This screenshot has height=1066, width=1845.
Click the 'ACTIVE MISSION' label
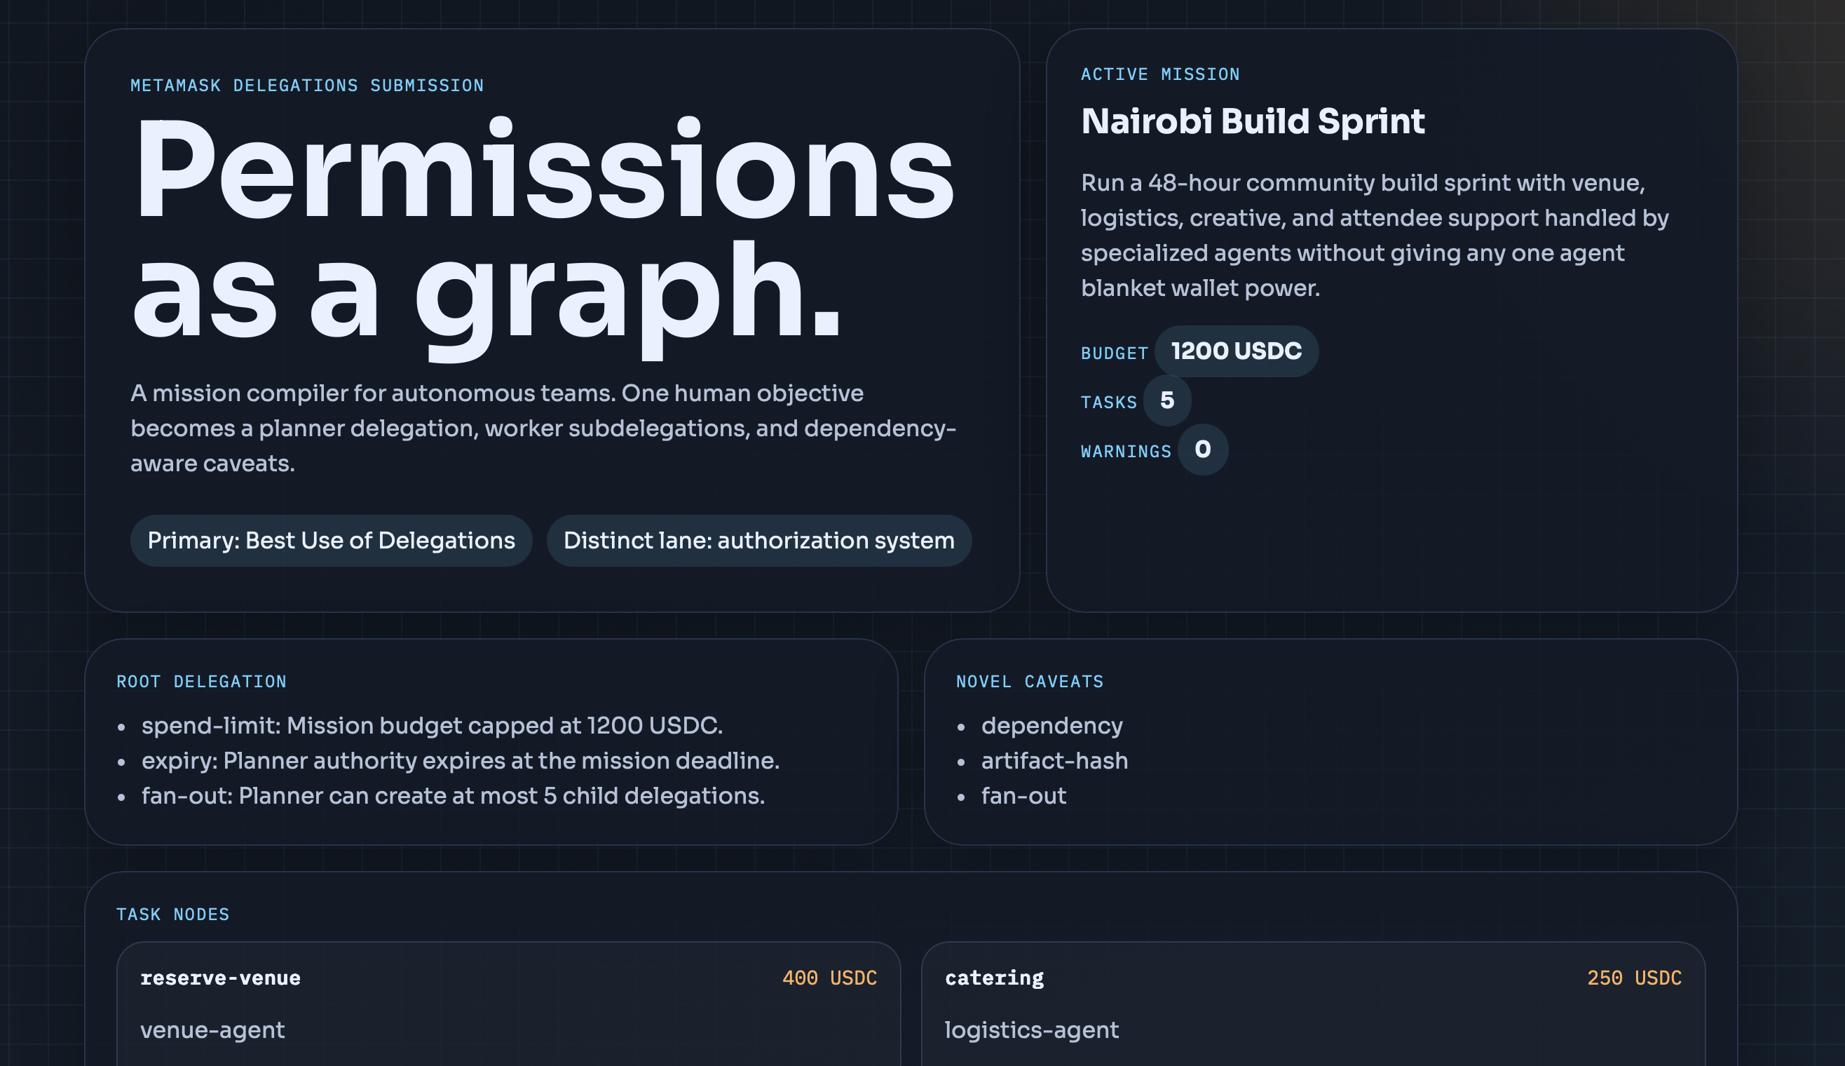pyautogui.click(x=1160, y=74)
